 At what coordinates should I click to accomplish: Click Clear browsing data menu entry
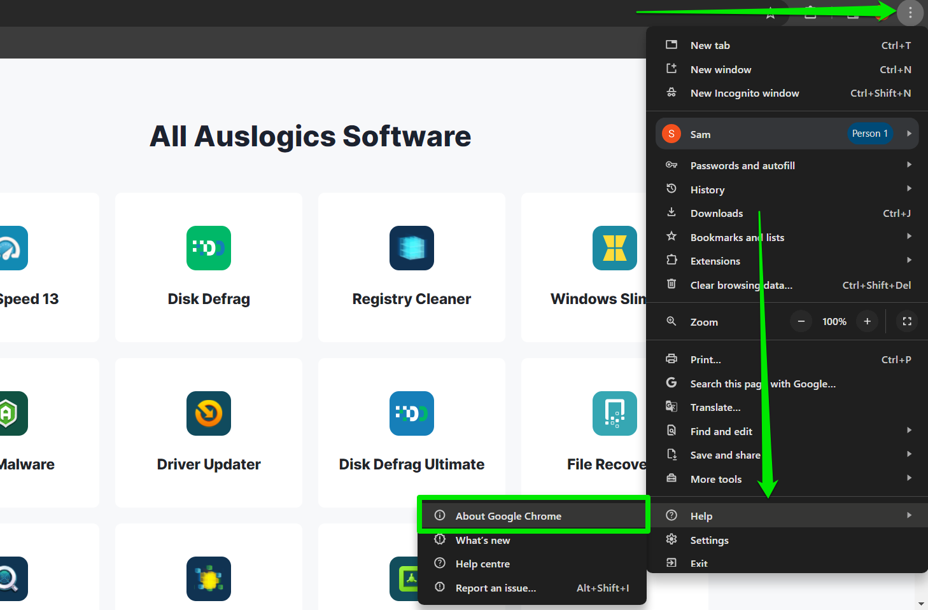point(741,285)
